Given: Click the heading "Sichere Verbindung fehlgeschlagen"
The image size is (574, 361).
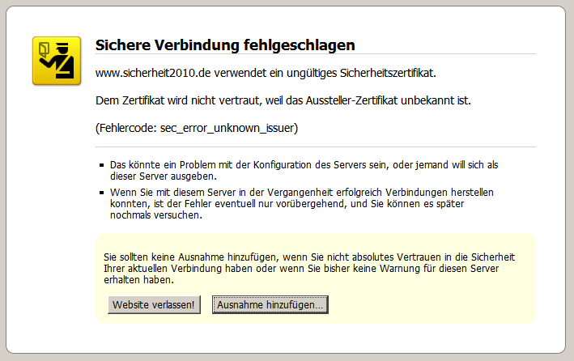Looking at the screenshot, I should (225, 44).
